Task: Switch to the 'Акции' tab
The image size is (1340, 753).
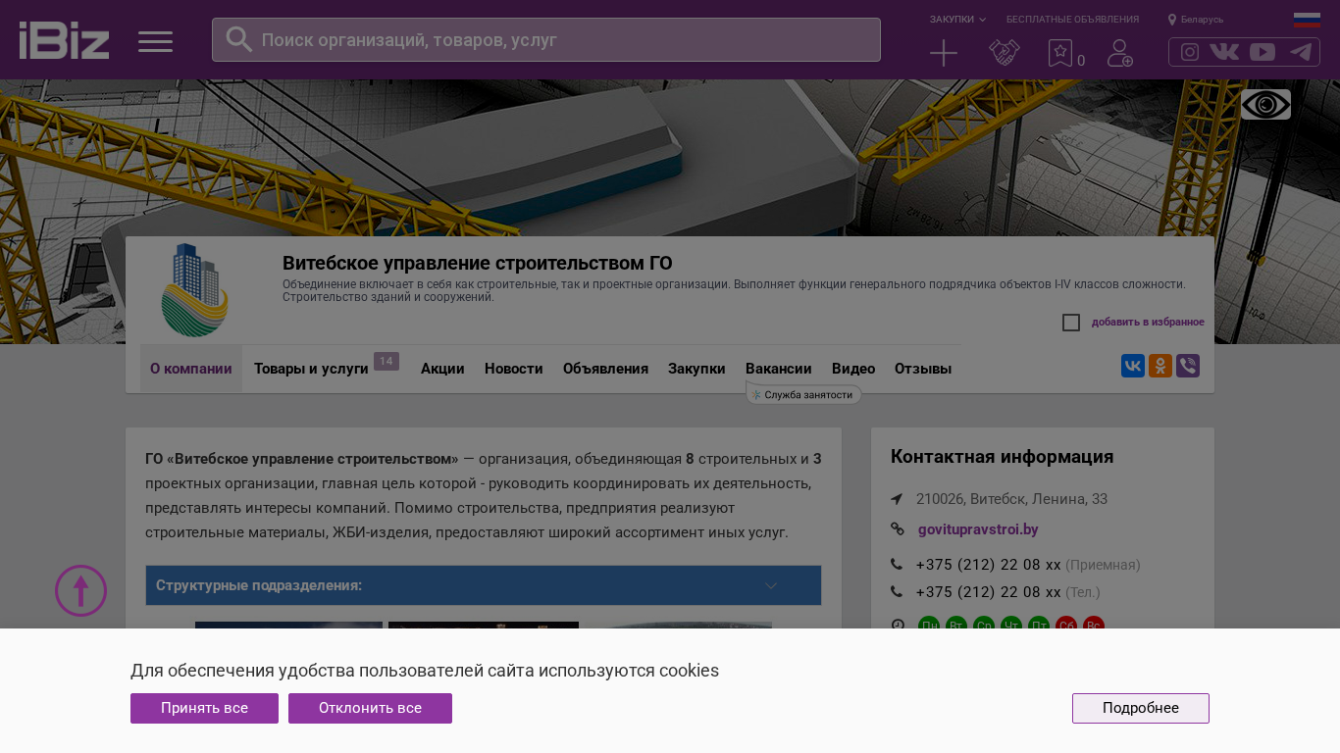Action: pos(442,369)
